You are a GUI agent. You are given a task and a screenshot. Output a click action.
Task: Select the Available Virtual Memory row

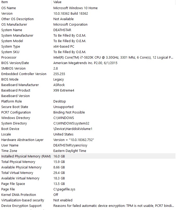coord(88,178)
